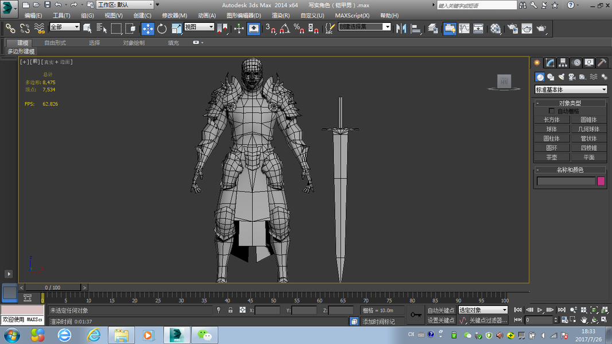The height and width of the screenshot is (344, 612).
Task: Activate the Select and Rotate tool
Action: pyautogui.click(x=162, y=28)
